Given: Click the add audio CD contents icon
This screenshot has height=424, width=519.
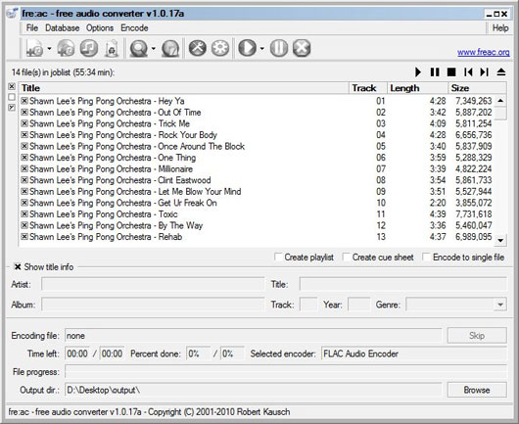Looking at the screenshot, I should click(x=66, y=49).
